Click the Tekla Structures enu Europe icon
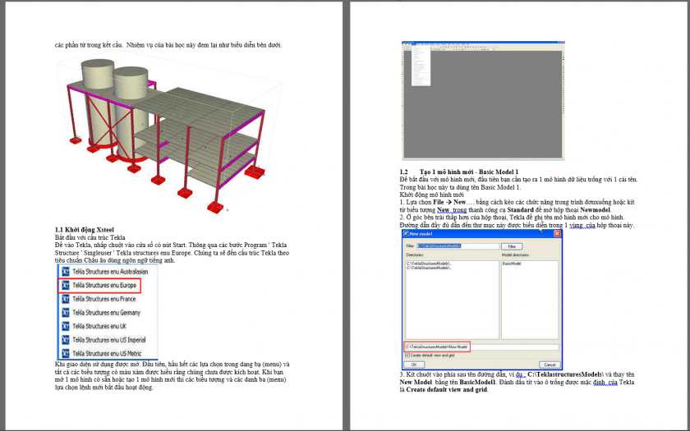Screen dimensions: 690x431 [66, 285]
